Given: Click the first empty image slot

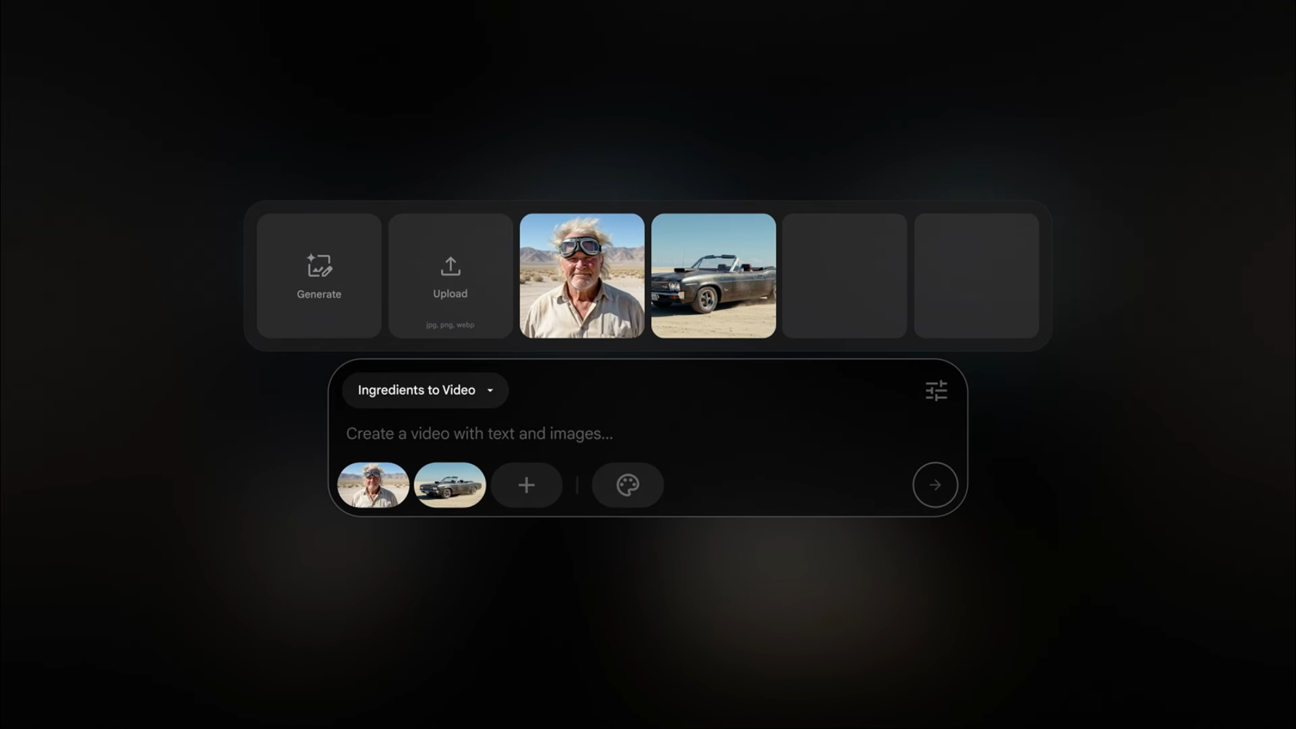Looking at the screenshot, I should pos(845,276).
